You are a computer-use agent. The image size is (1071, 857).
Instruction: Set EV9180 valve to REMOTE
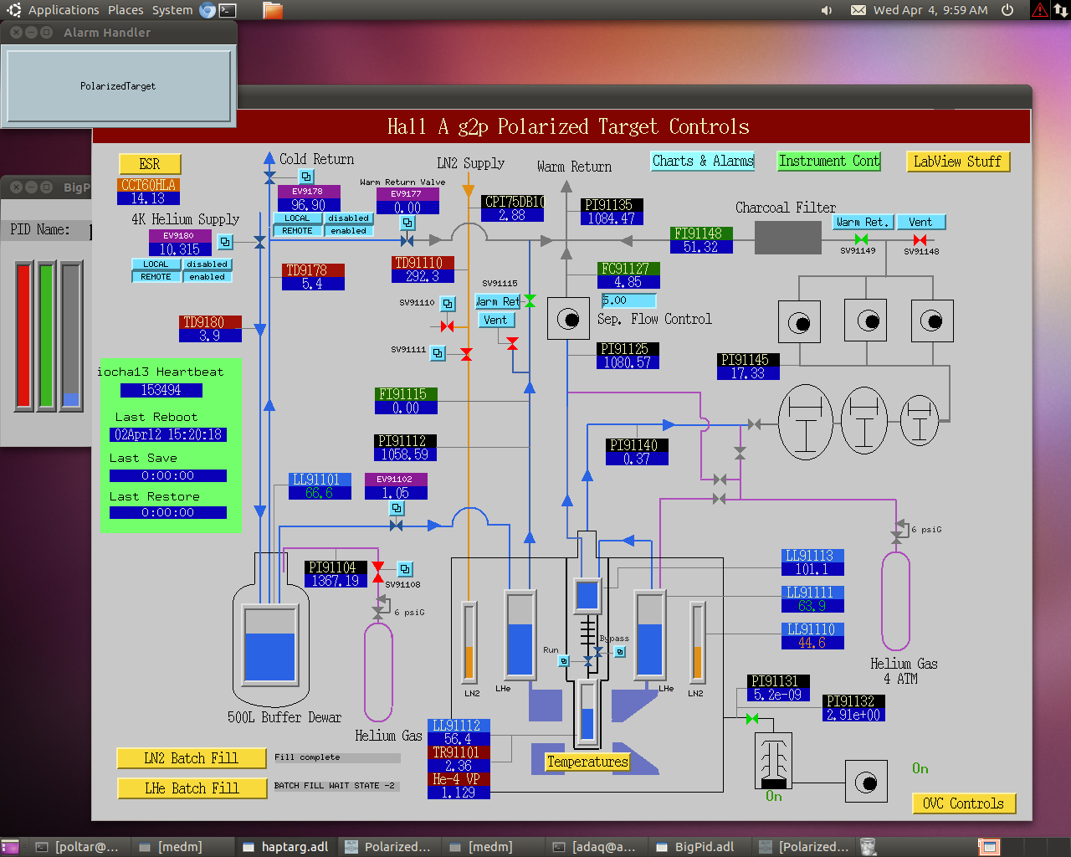coord(156,277)
